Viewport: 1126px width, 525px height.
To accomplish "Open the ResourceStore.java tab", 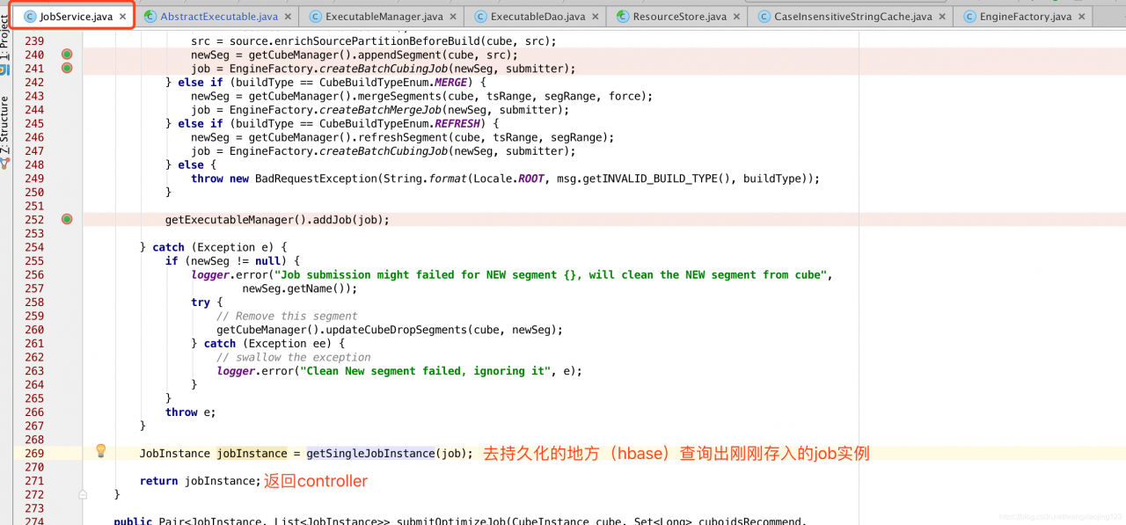I will coord(679,17).
